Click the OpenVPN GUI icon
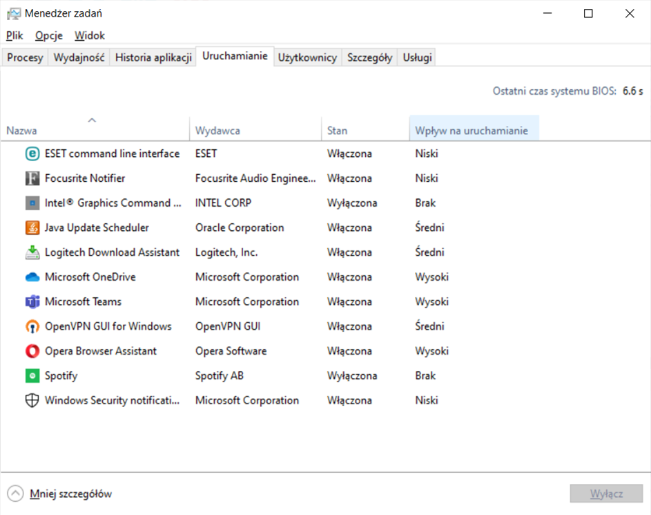The image size is (651, 515). click(x=32, y=326)
